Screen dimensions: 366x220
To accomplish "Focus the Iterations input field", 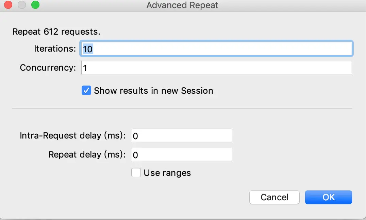I will click(x=216, y=49).
